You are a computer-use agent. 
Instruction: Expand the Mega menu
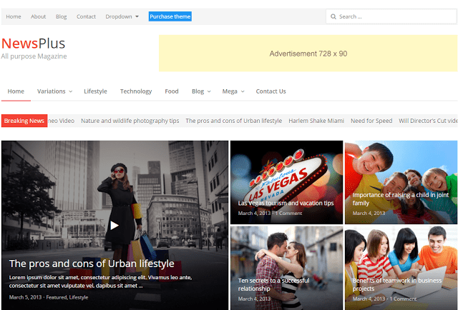coord(233,91)
